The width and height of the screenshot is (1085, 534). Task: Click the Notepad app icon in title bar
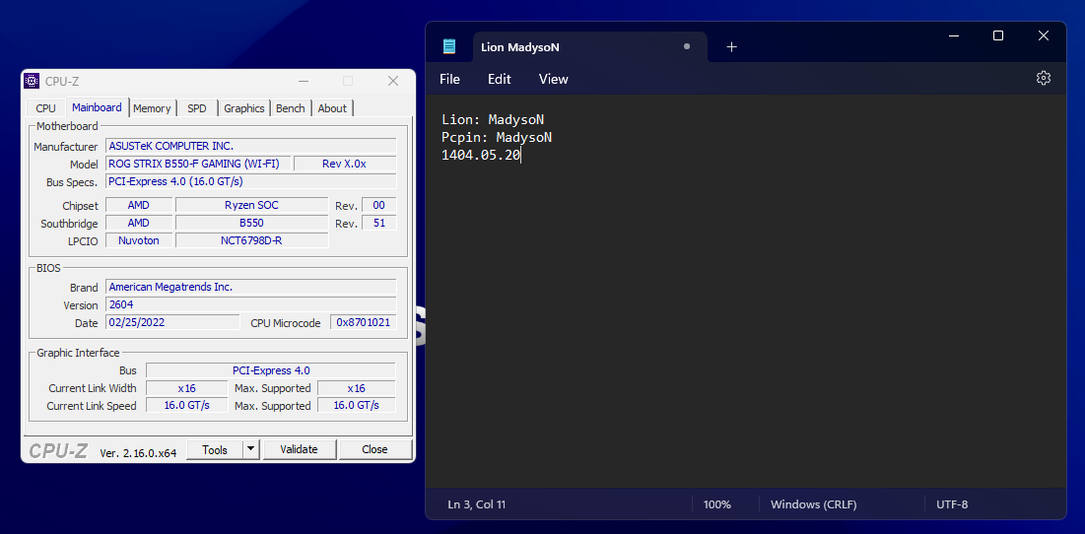click(x=449, y=46)
